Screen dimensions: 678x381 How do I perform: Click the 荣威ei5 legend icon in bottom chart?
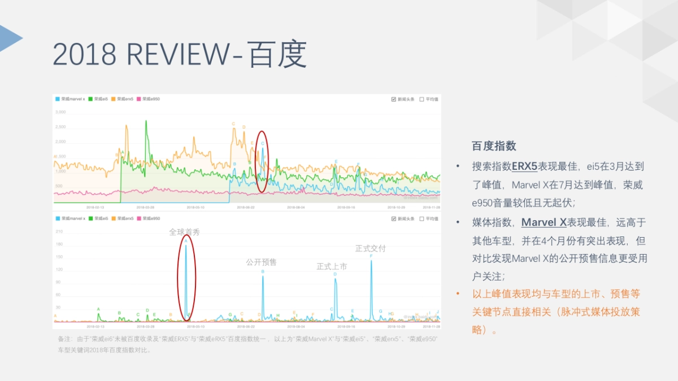(x=90, y=218)
